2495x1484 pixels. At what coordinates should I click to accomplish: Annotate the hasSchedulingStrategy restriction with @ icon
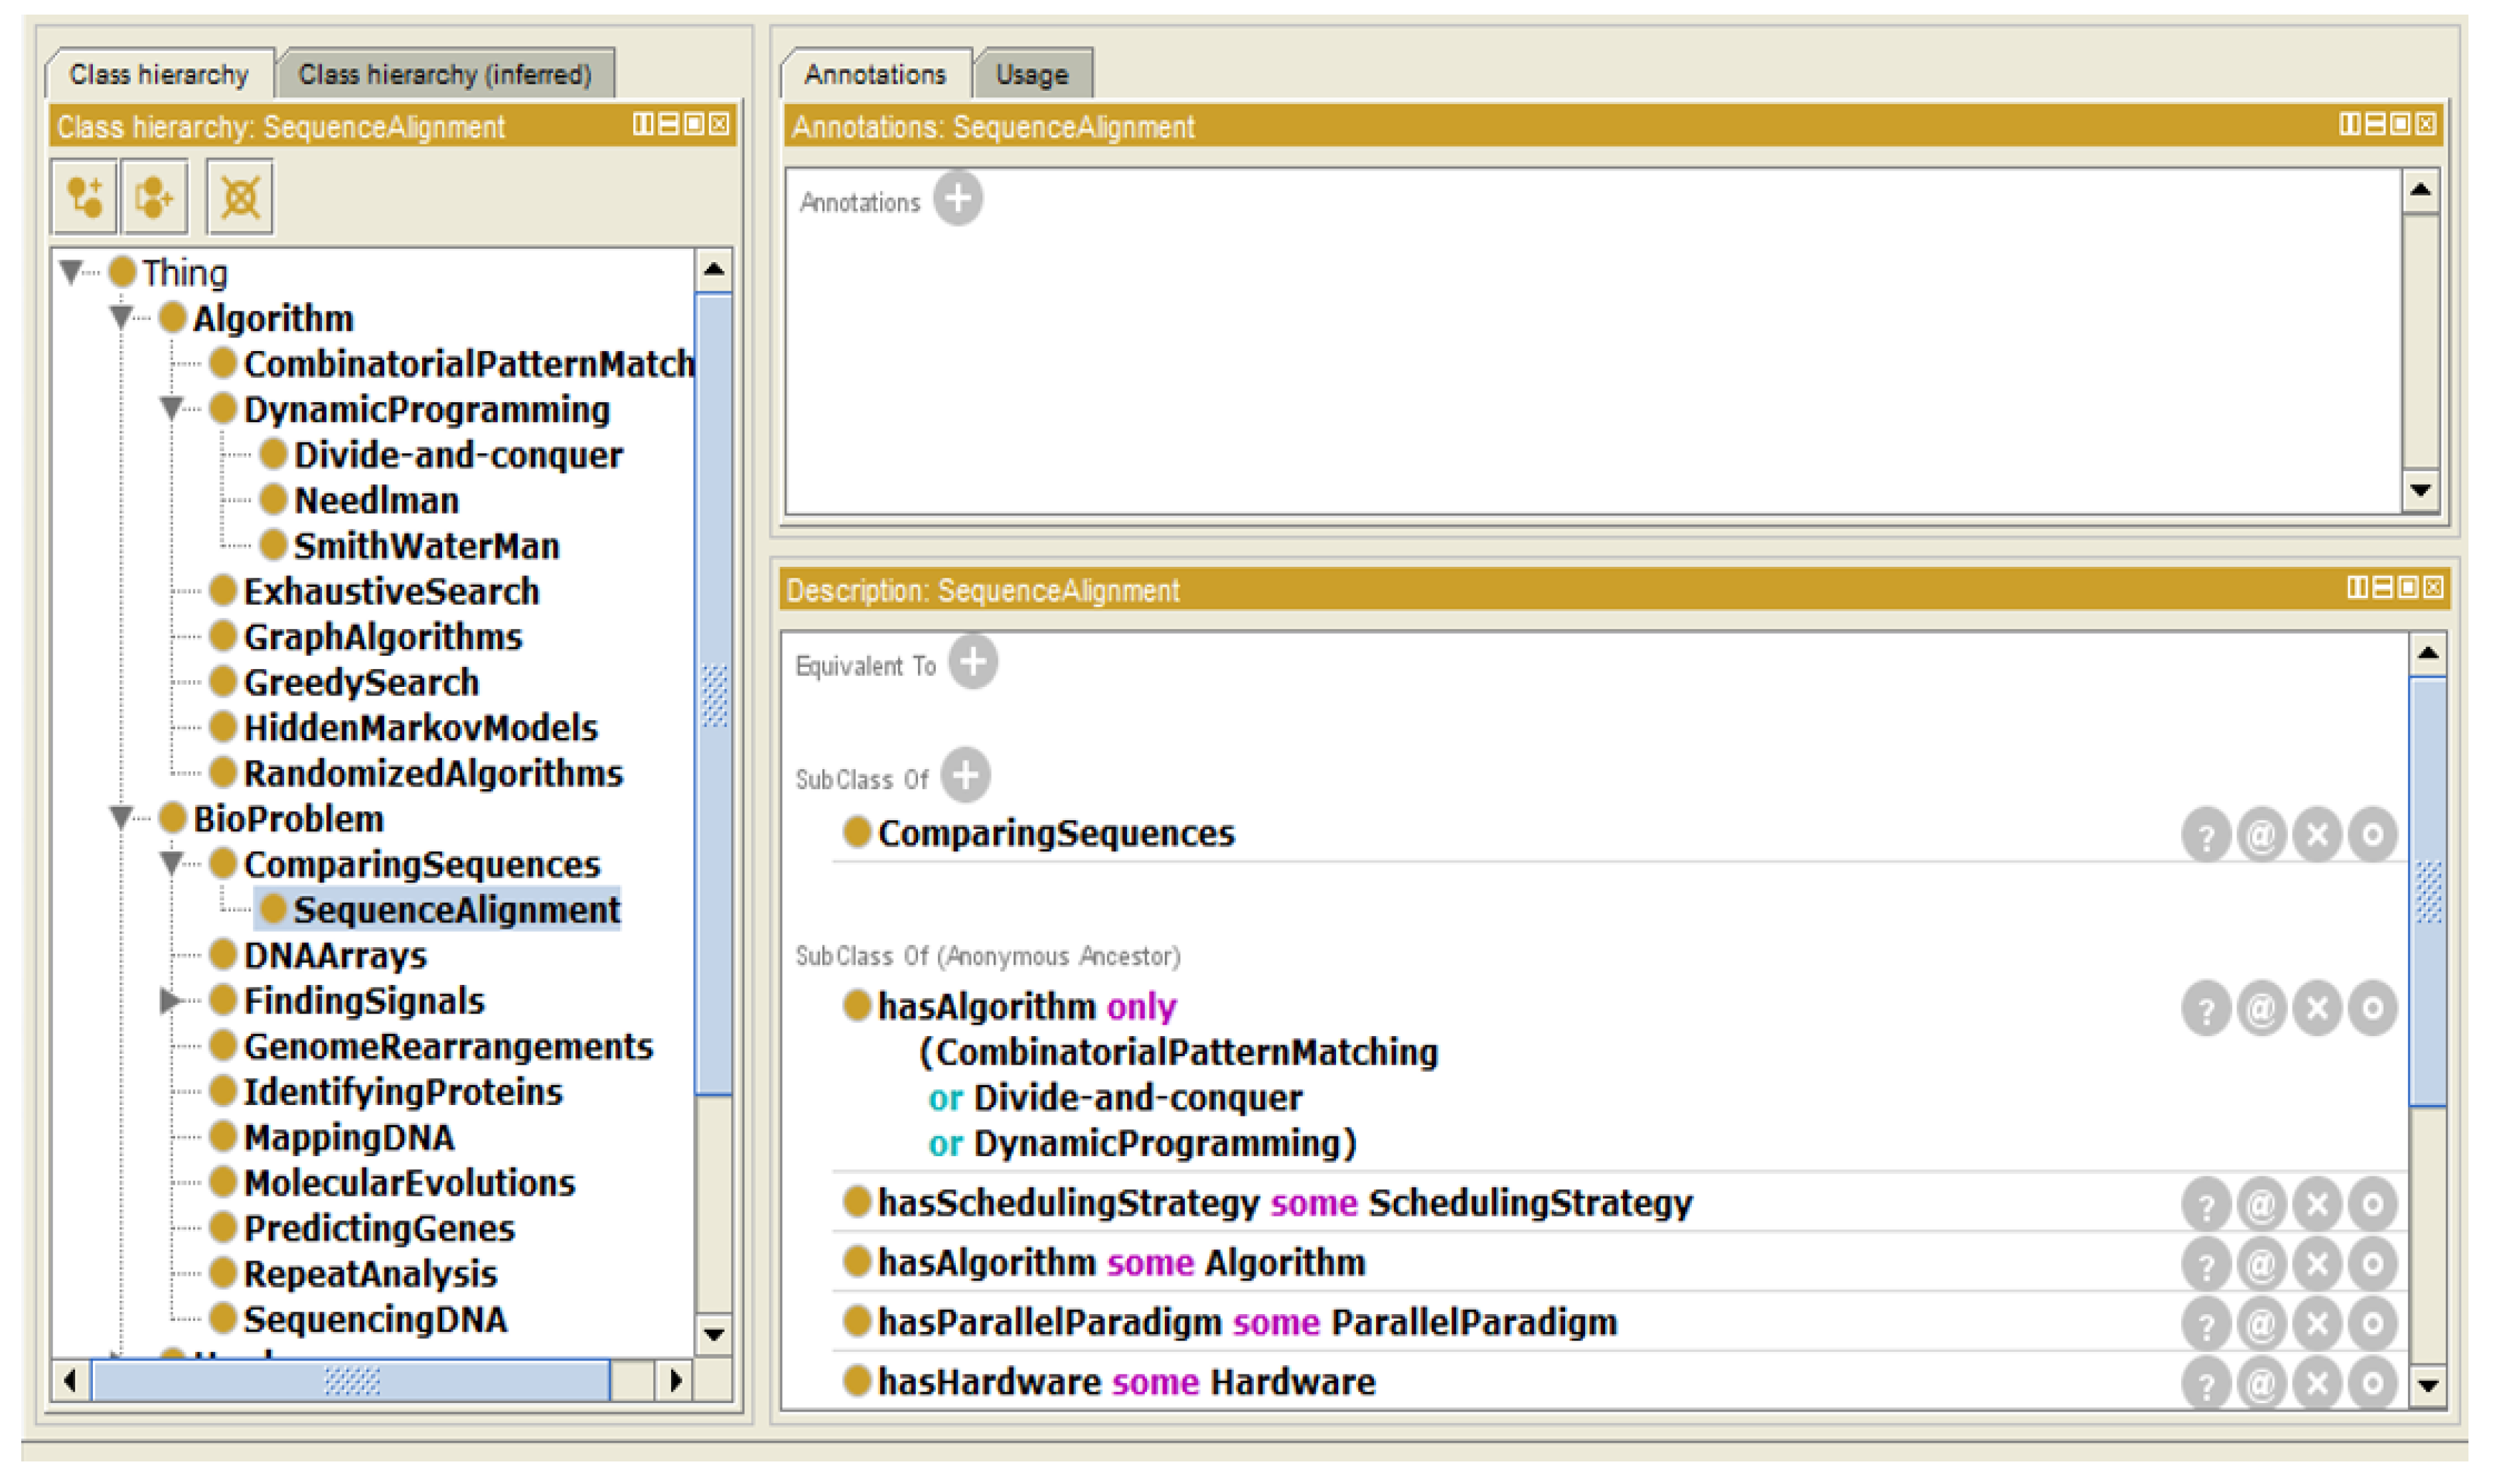[x=2261, y=1204]
